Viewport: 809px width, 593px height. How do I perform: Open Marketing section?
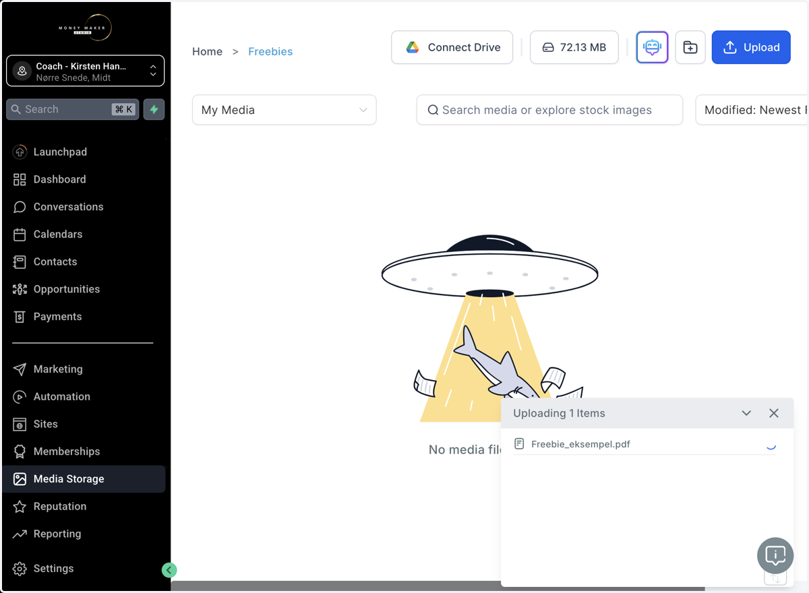click(x=84, y=369)
